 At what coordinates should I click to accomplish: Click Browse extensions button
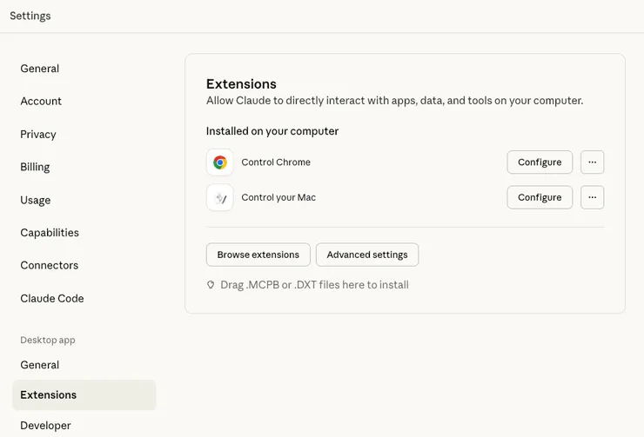coord(258,255)
